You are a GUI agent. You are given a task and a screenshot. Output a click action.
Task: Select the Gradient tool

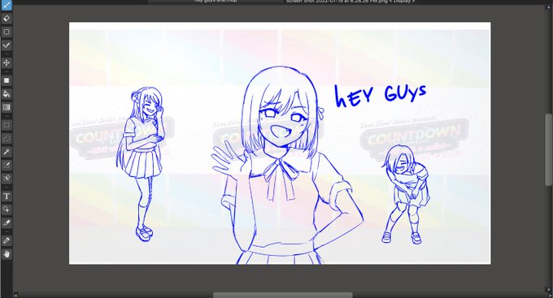click(x=7, y=107)
